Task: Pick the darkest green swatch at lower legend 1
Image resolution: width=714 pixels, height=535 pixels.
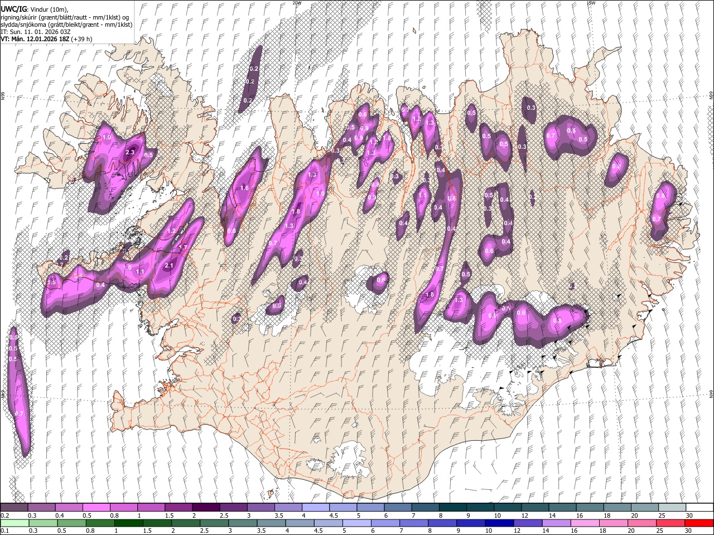Action: [x=128, y=523]
